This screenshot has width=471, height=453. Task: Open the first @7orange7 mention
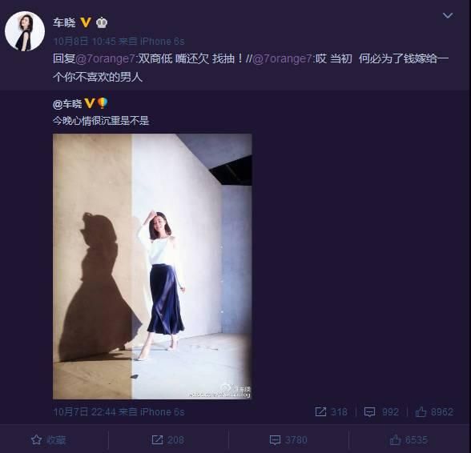click(105, 58)
